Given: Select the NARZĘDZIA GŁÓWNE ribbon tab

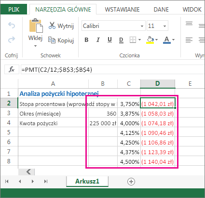Looking at the screenshot, I should (63, 10).
